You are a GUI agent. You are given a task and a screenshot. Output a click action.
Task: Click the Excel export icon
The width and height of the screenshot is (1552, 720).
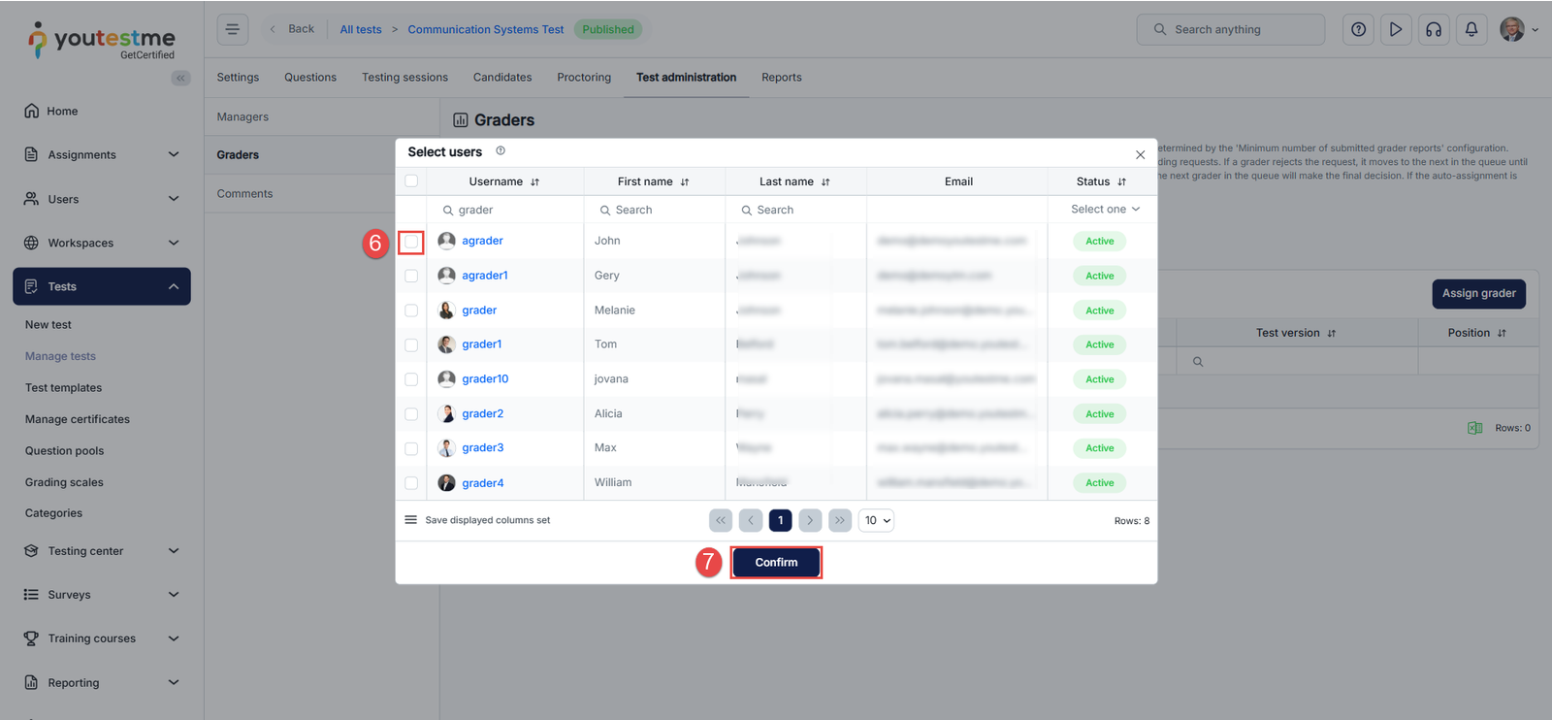1474,428
